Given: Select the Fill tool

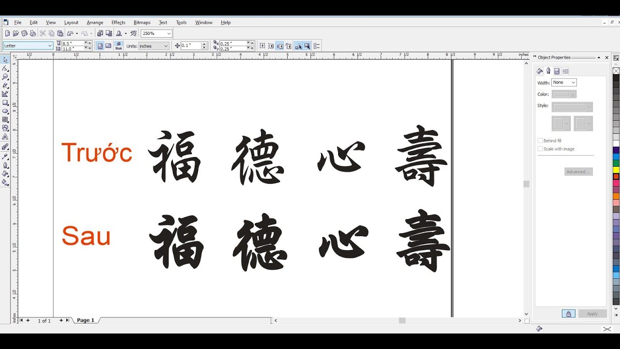Looking at the screenshot, I should click(x=5, y=174).
